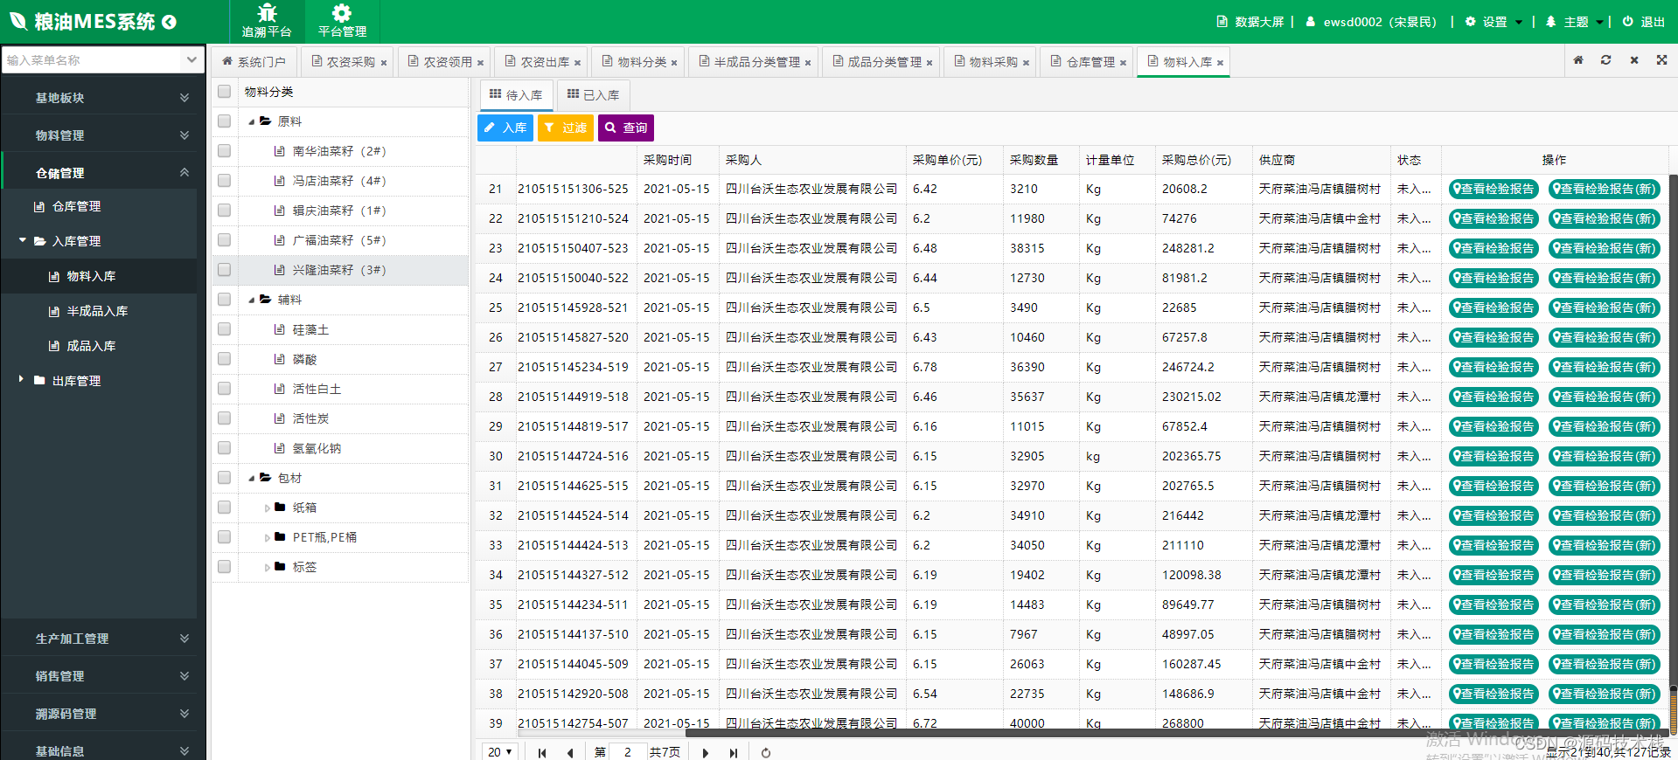
Task: Switch to the 系统门户 tab
Action: pyautogui.click(x=254, y=62)
